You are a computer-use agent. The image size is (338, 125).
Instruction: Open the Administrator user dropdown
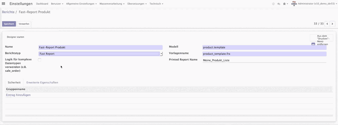(317, 4)
